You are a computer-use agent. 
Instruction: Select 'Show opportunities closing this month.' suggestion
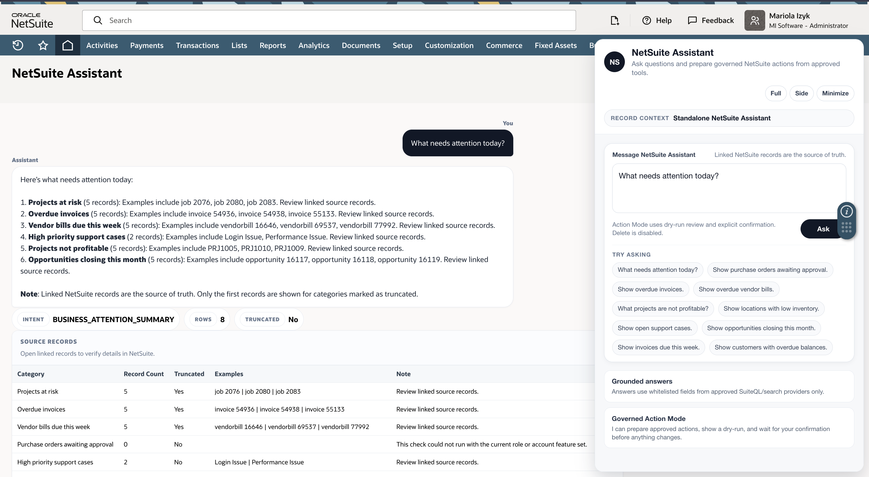(761, 328)
